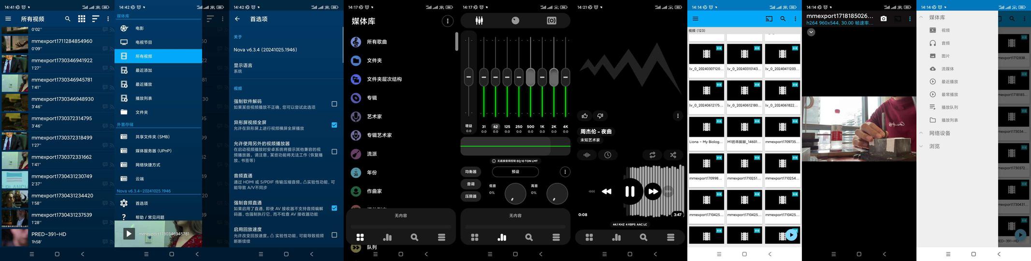Enable the 强制软件解码 checkbox
The image size is (1031, 261).
tap(334, 104)
